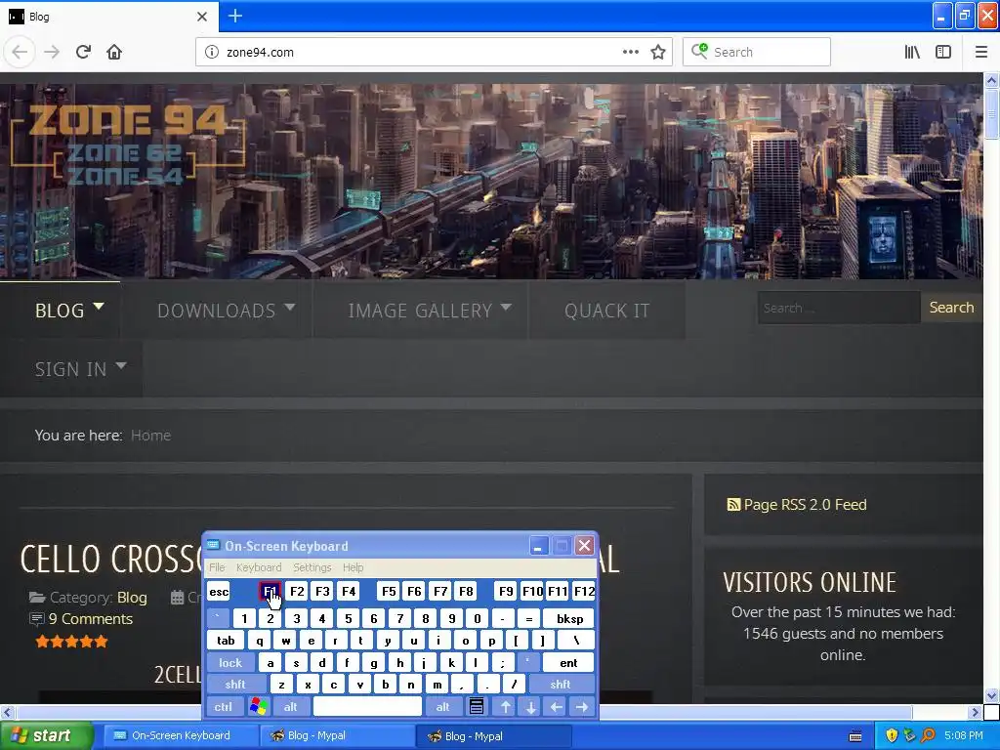1000x750 pixels.
Task: Click the vertical scrollbar down arrow
Action: point(992,695)
